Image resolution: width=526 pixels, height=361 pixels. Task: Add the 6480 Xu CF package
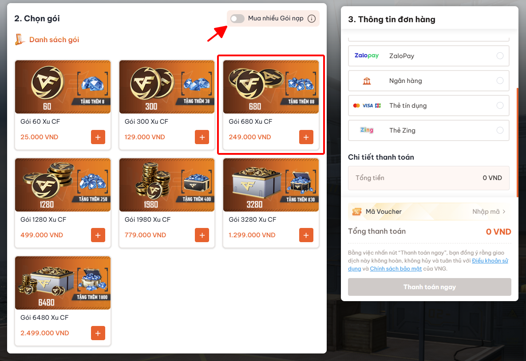[x=98, y=333]
